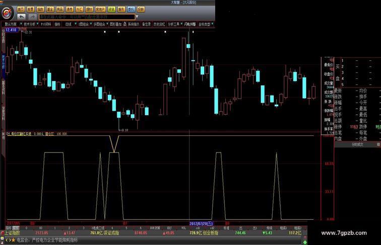Screen dimensions: 381x245
Task: Select the 模板 tab at the bottom
Action: point(16,228)
